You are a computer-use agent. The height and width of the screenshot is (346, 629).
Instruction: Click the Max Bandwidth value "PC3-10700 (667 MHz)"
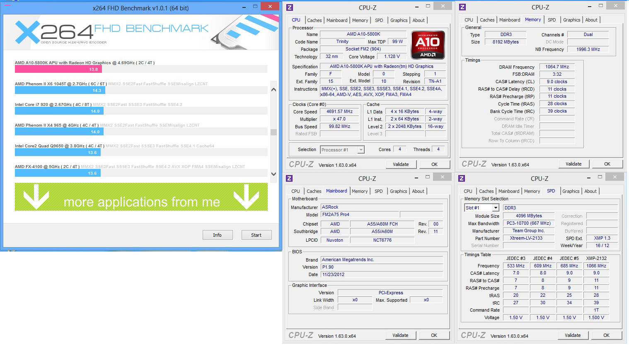coord(529,223)
